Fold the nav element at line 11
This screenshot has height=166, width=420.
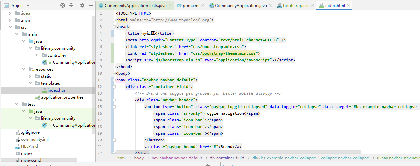[114, 80]
